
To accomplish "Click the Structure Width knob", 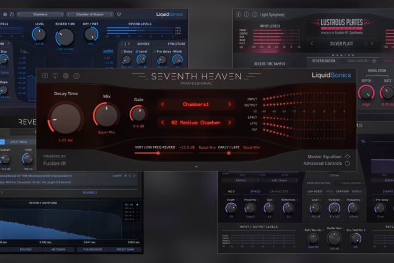I will 177,60.
